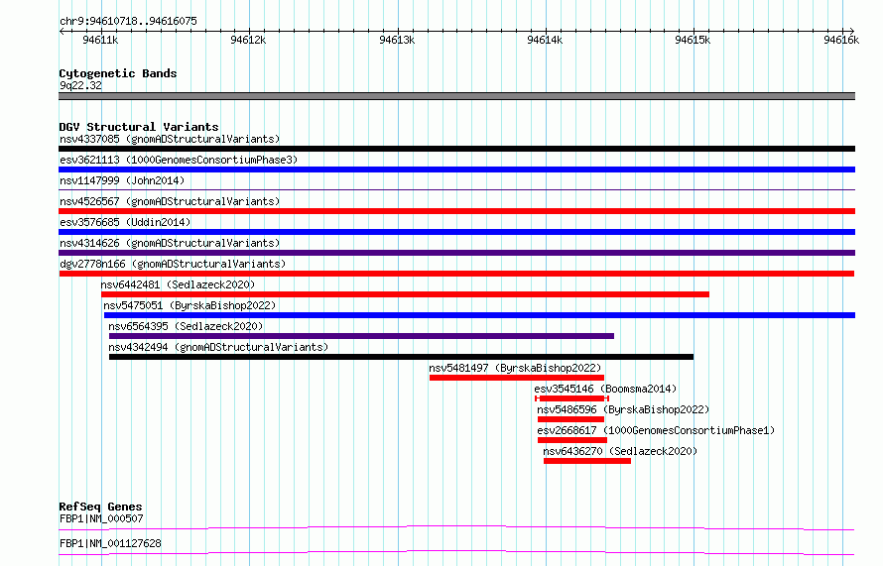Screen dimensions: 883x566
Task: Click the red nsv6442481 variant bar
Action: (405, 294)
